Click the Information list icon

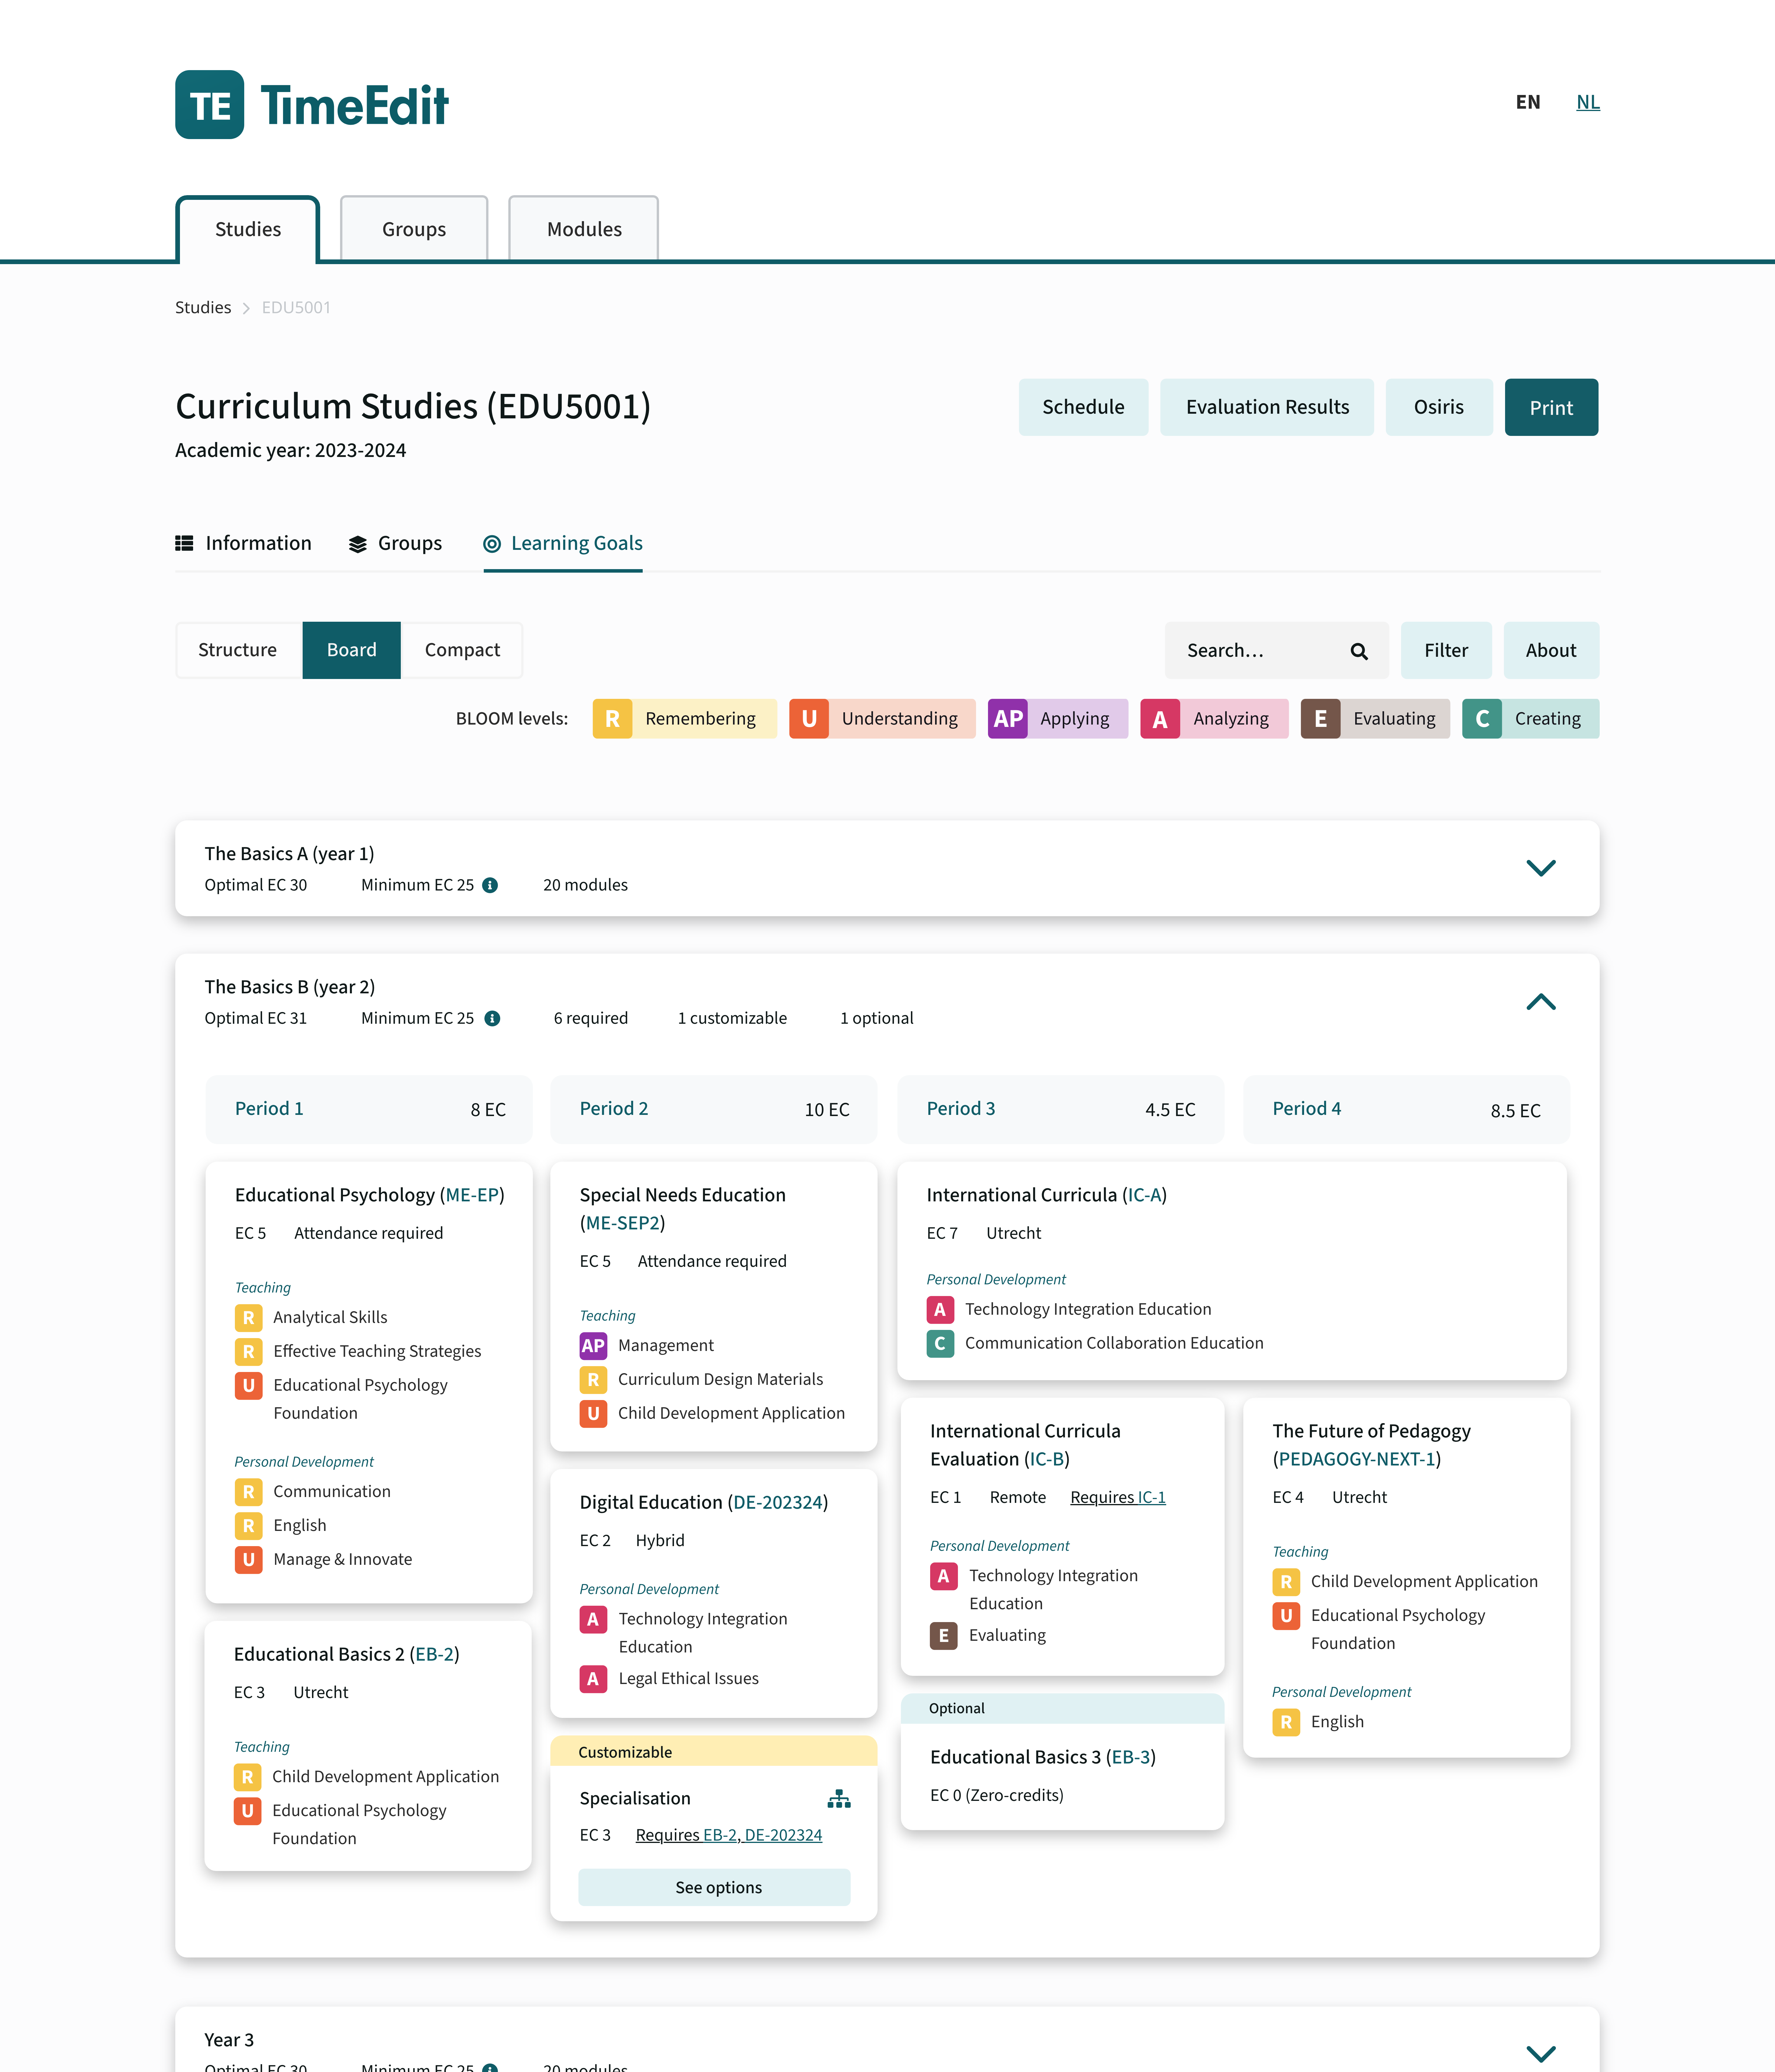pos(184,543)
